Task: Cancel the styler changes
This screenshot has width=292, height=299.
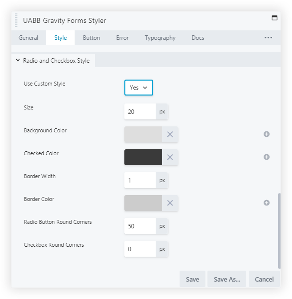Action: 264,280
